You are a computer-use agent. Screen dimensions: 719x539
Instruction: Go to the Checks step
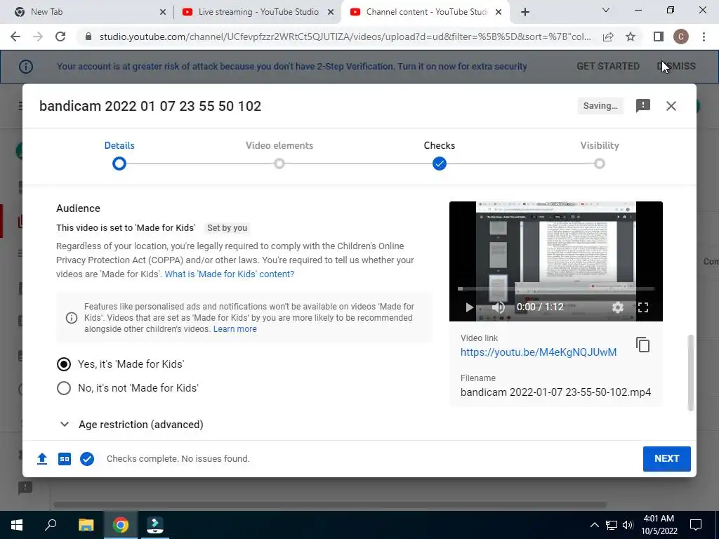[x=440, y=155]
